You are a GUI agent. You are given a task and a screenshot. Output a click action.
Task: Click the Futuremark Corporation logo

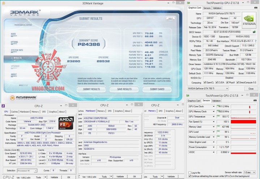[x=23, y=98]
